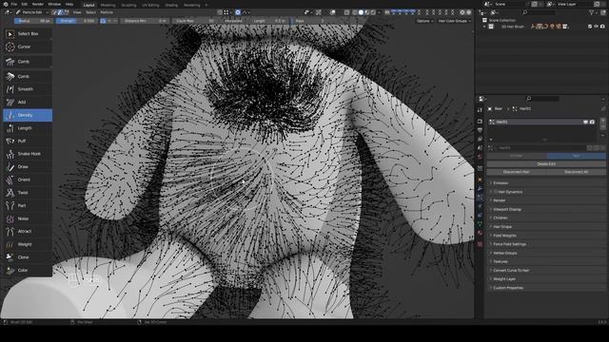Toggle X-ray display in header
This screenshot has height=342, width=609.
pos(347,12)
